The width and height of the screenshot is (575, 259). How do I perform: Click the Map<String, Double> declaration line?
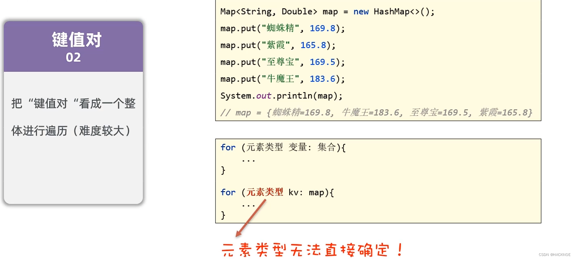327,12
